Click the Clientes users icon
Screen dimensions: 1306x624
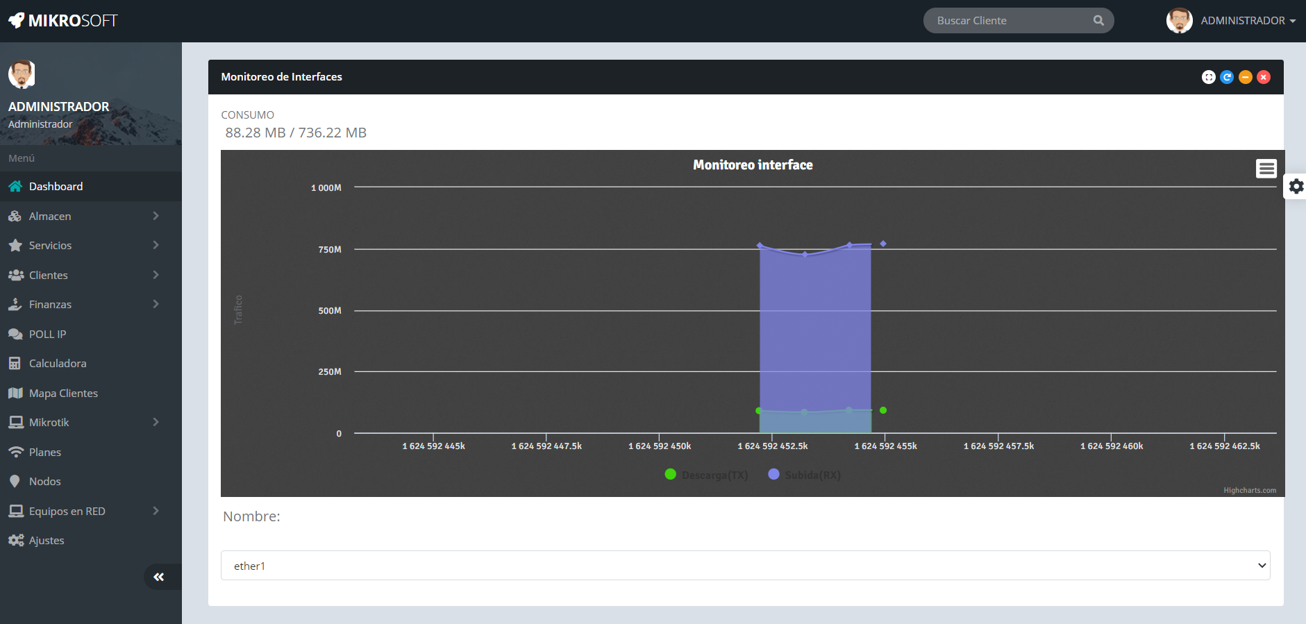[15, 276]
